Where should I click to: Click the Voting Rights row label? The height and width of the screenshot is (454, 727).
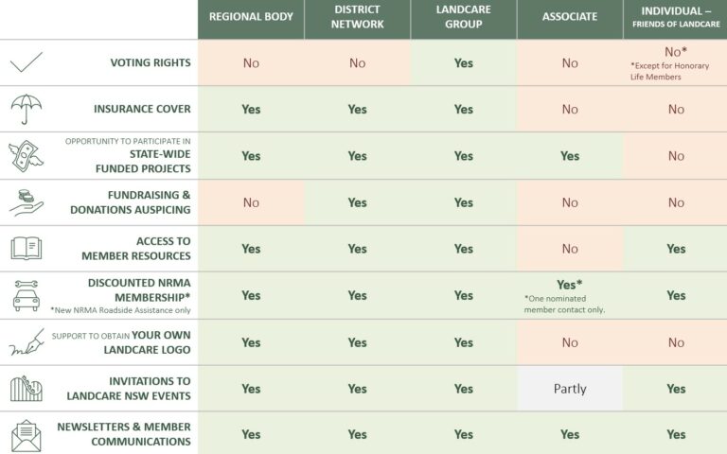[151, 62]
